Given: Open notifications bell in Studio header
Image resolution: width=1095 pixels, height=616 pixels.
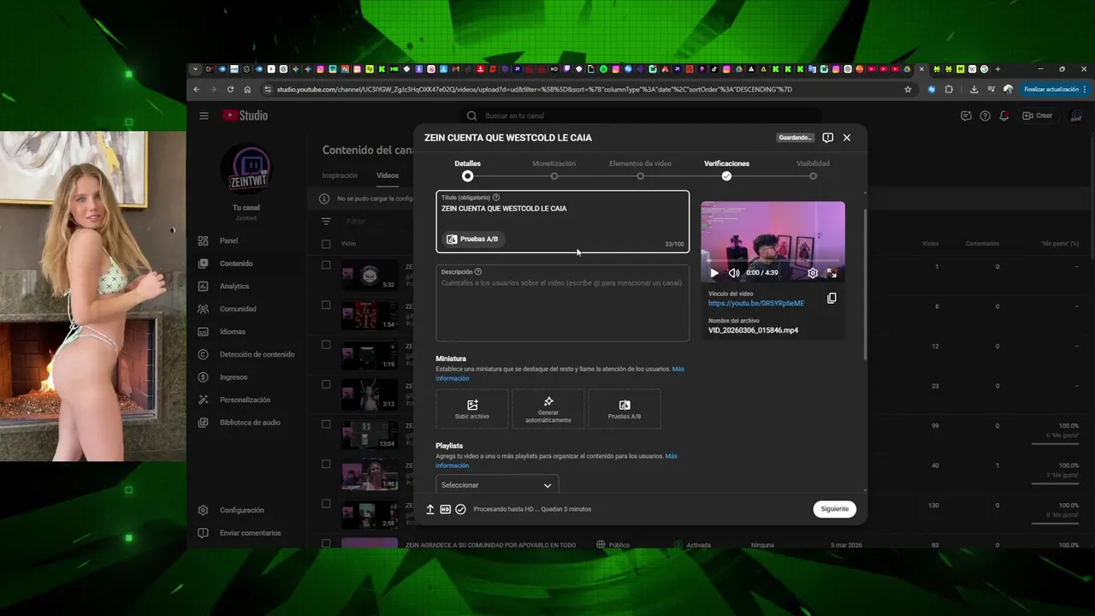Looking at the screenshot, I should tap(1004, 115).
